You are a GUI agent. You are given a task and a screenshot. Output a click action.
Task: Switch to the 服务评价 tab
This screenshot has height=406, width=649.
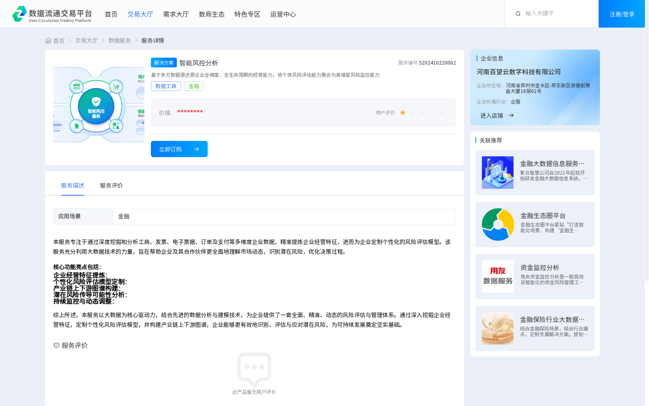[112, 186]
